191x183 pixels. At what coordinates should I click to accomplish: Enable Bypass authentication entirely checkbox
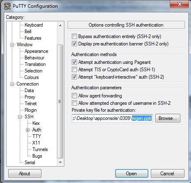74,36
